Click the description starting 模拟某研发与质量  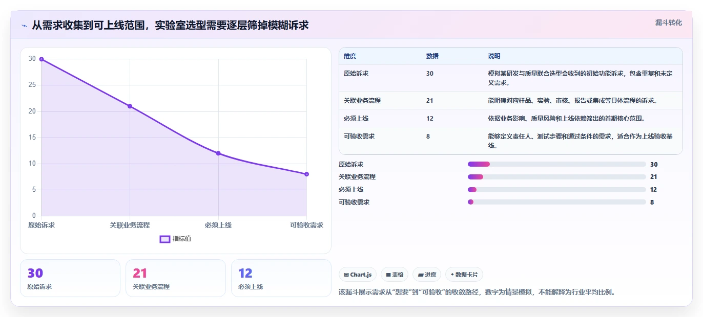click(581, 78)
